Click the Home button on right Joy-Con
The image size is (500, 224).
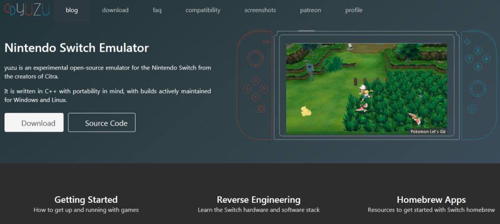point(472,108)
